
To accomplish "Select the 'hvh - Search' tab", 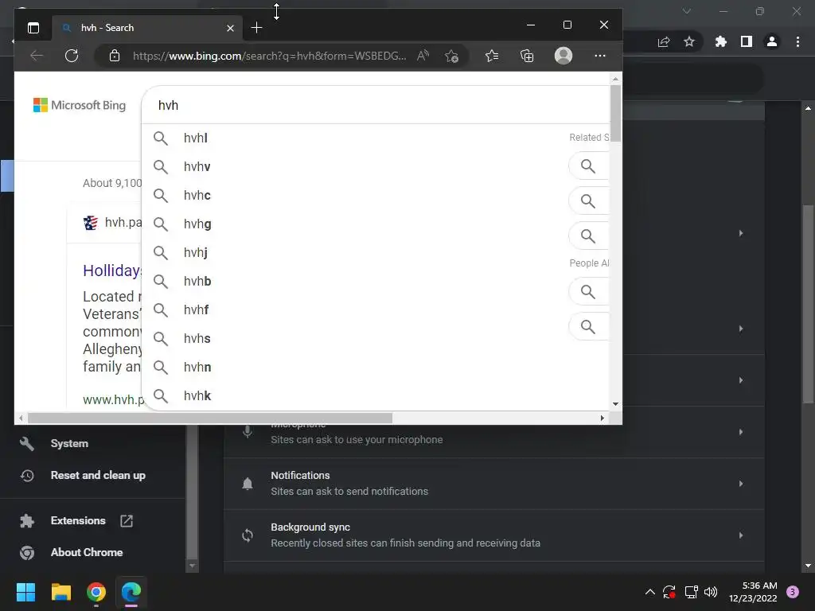I will pyautogui.click(x=146, y=28).
